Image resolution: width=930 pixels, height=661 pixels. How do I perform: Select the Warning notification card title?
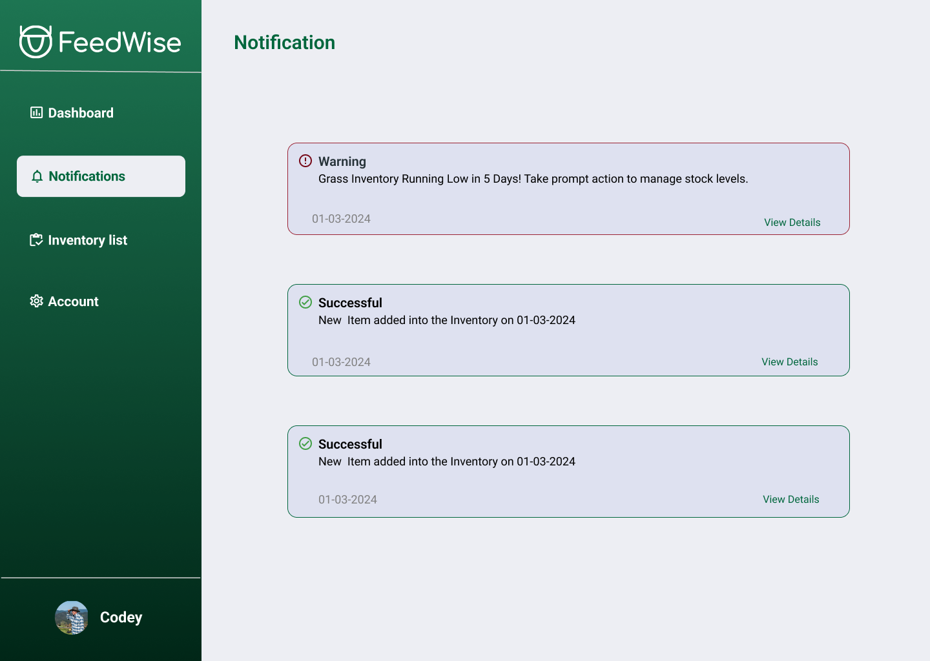coord(342,161)
